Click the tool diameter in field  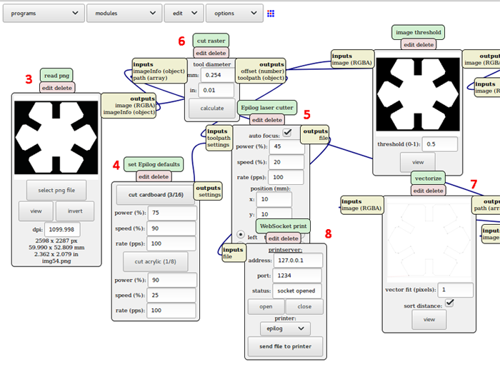(x=216, y=90)
